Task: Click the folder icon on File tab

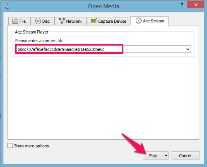Action: click(x=15, y=21)
